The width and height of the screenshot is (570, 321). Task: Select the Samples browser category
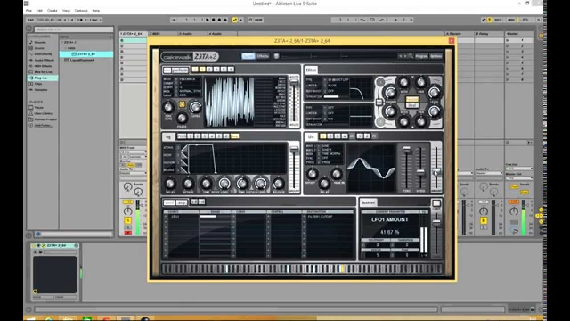click(41, 90)
